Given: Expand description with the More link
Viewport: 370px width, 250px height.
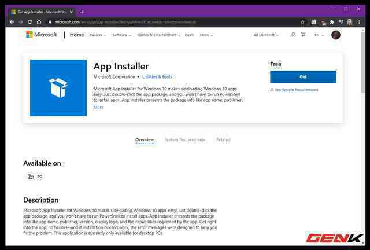Looking at the screenshot, I should [x=98, y=108].
